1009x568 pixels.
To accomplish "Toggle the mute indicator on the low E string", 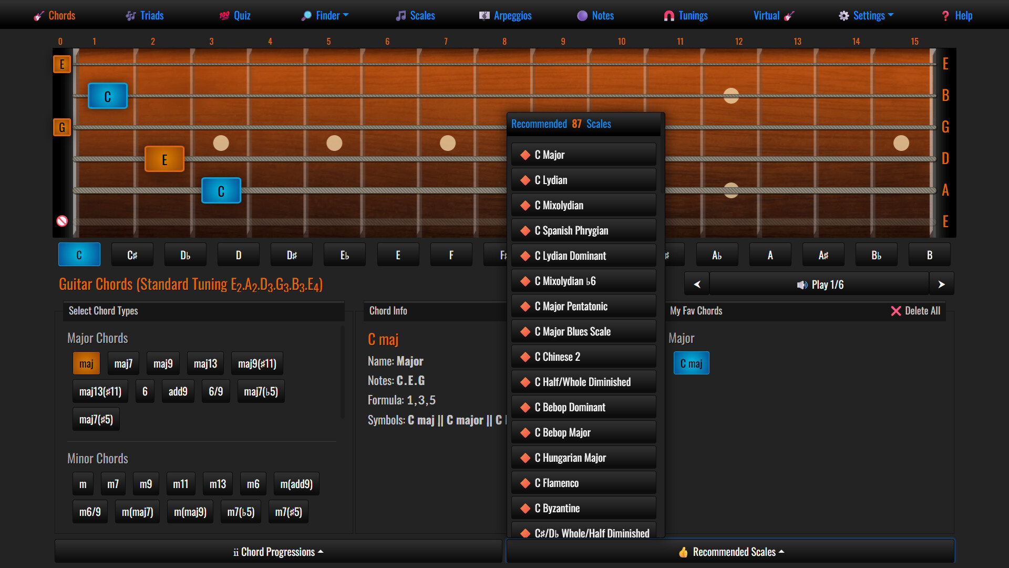I will point(62,221).
